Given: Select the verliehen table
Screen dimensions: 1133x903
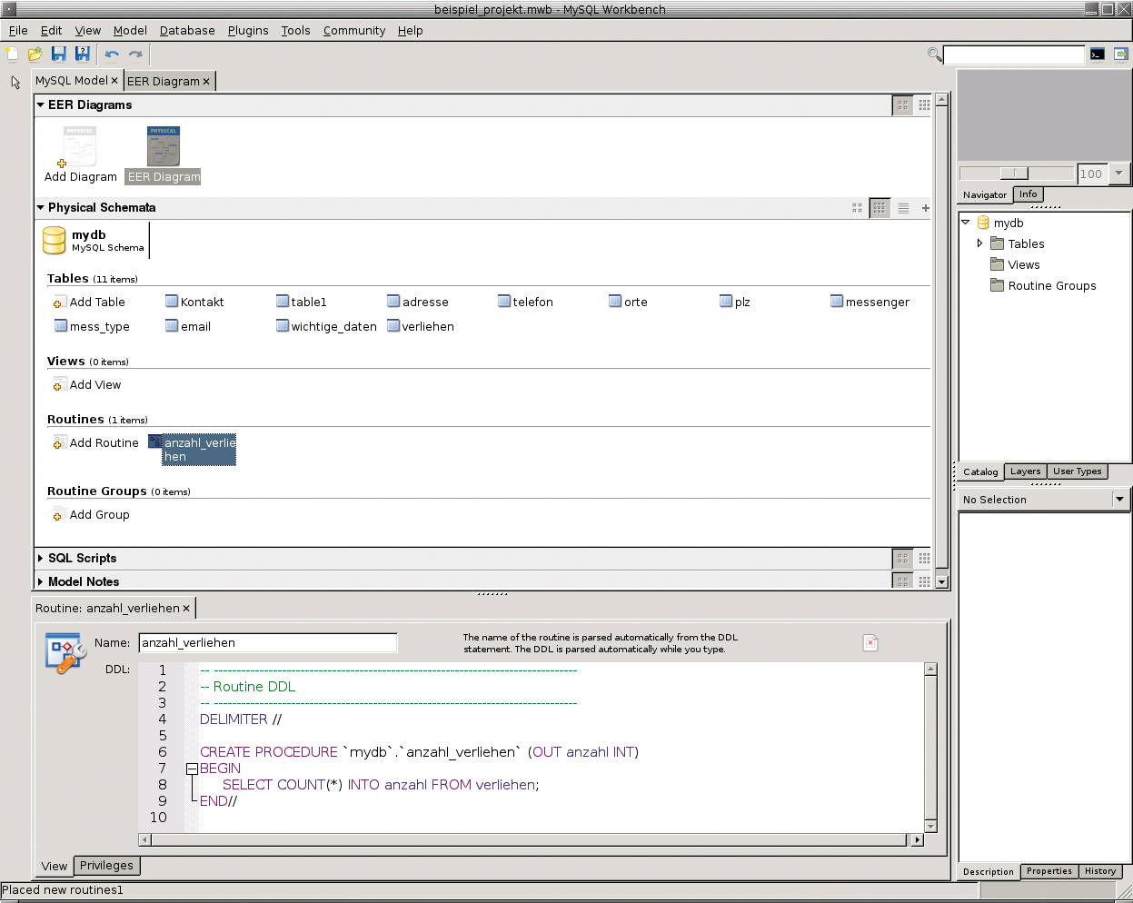Looking at the screenshot, I should pyautogui.click(x=421, y=326).
